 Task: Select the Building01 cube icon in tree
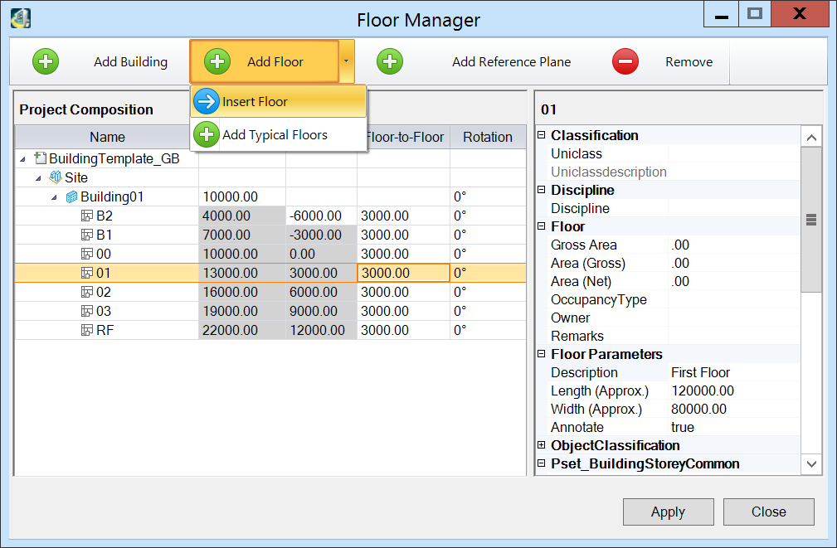71,196
